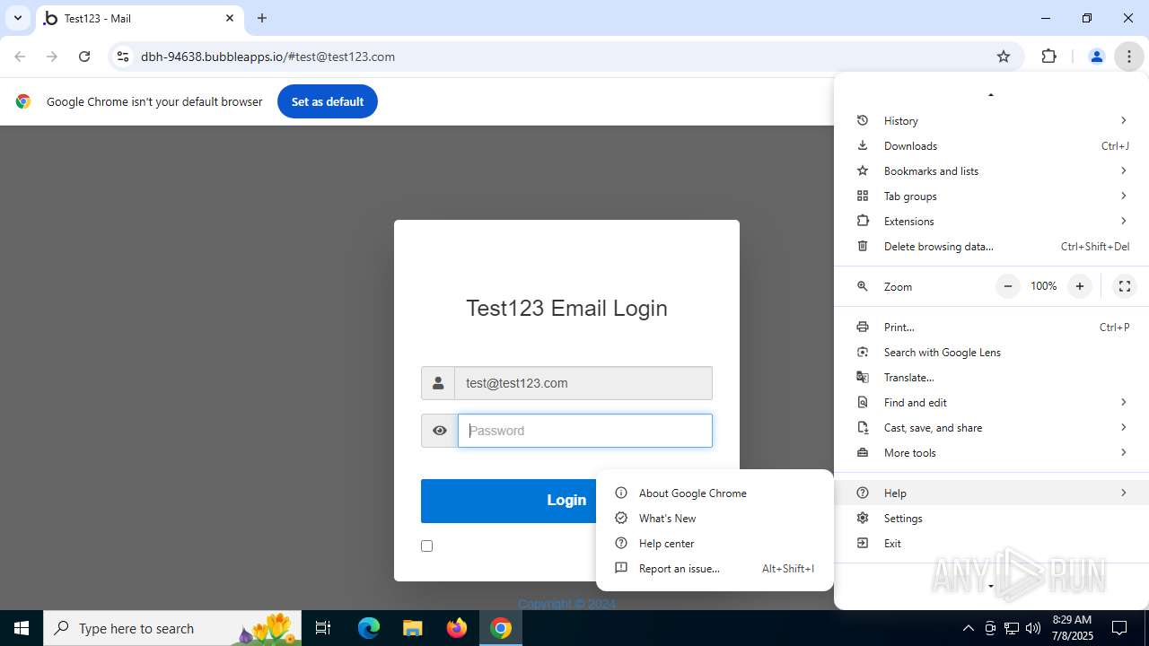Decrease zoom with minus button

[1008, 286]
